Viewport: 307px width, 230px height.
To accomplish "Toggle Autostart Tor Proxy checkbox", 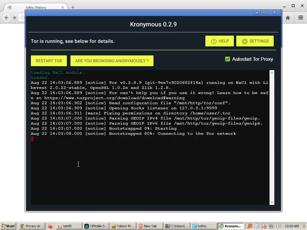I will pos(228,59).
